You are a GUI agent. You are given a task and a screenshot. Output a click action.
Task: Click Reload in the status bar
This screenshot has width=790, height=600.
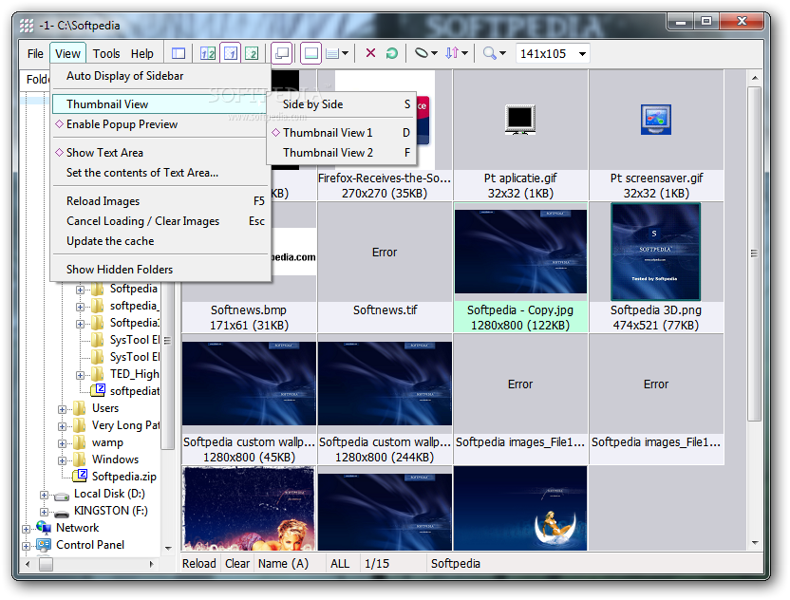[x=199, y=563]
